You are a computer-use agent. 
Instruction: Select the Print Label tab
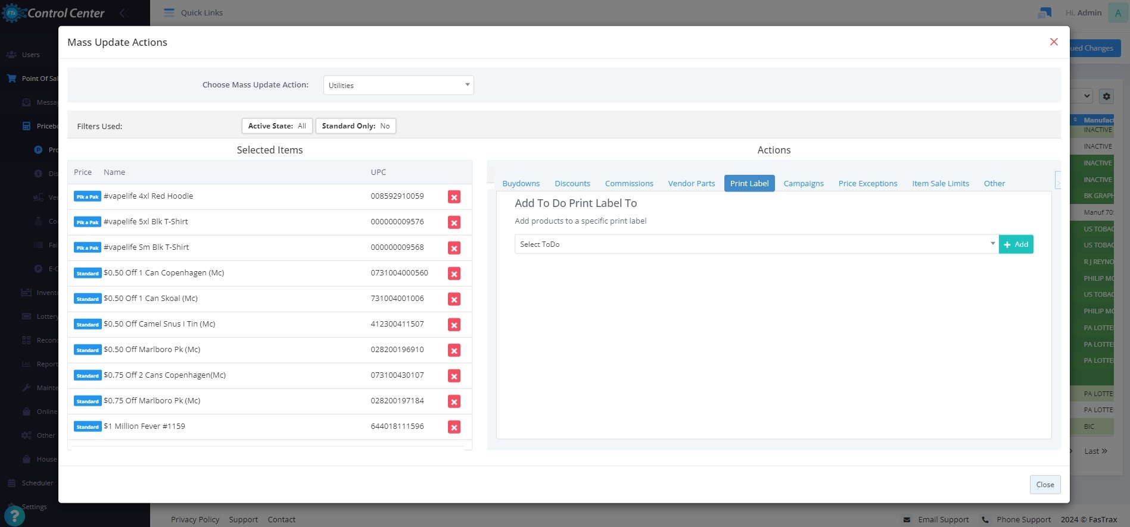[749, 183]
